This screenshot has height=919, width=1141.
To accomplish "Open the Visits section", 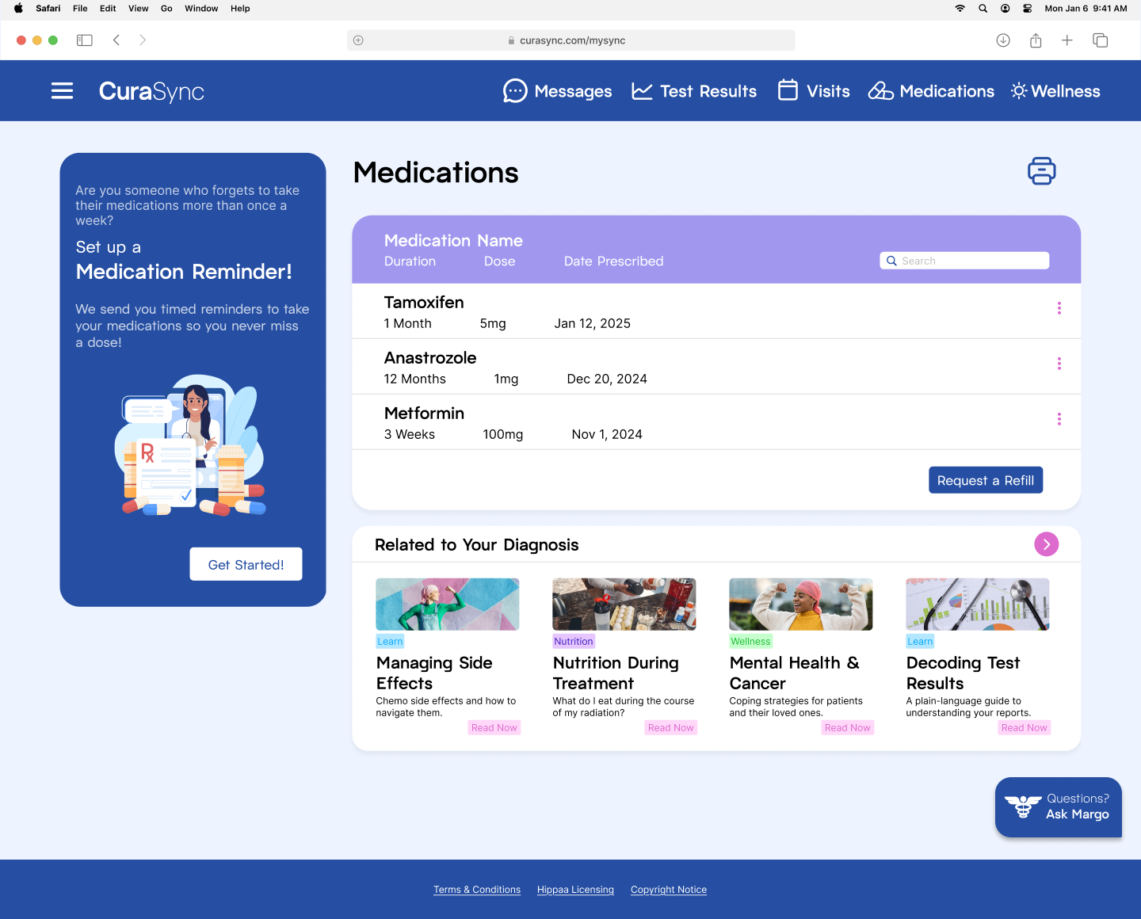I will (x=814, y=91).
